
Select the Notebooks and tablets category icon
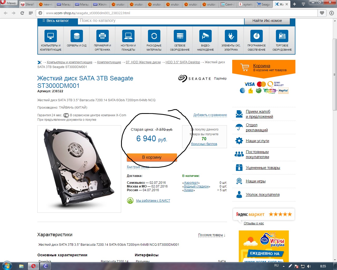coord(128,36)
